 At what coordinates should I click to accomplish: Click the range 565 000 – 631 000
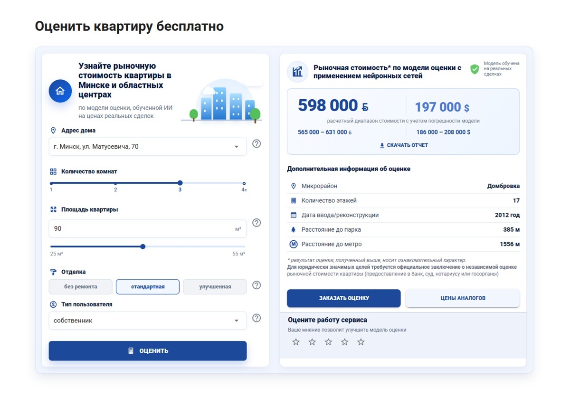pyautogui.click(x=325, y=132)
